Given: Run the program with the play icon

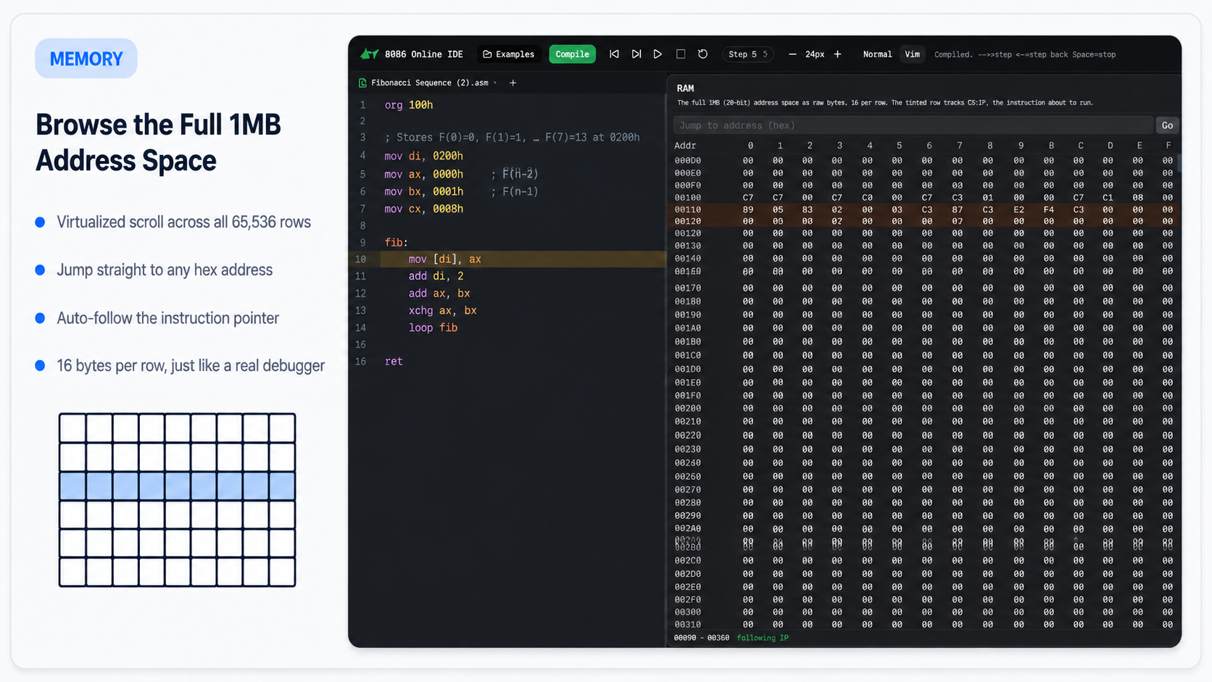Looking at the screenshot, I should tap(657, 54).
